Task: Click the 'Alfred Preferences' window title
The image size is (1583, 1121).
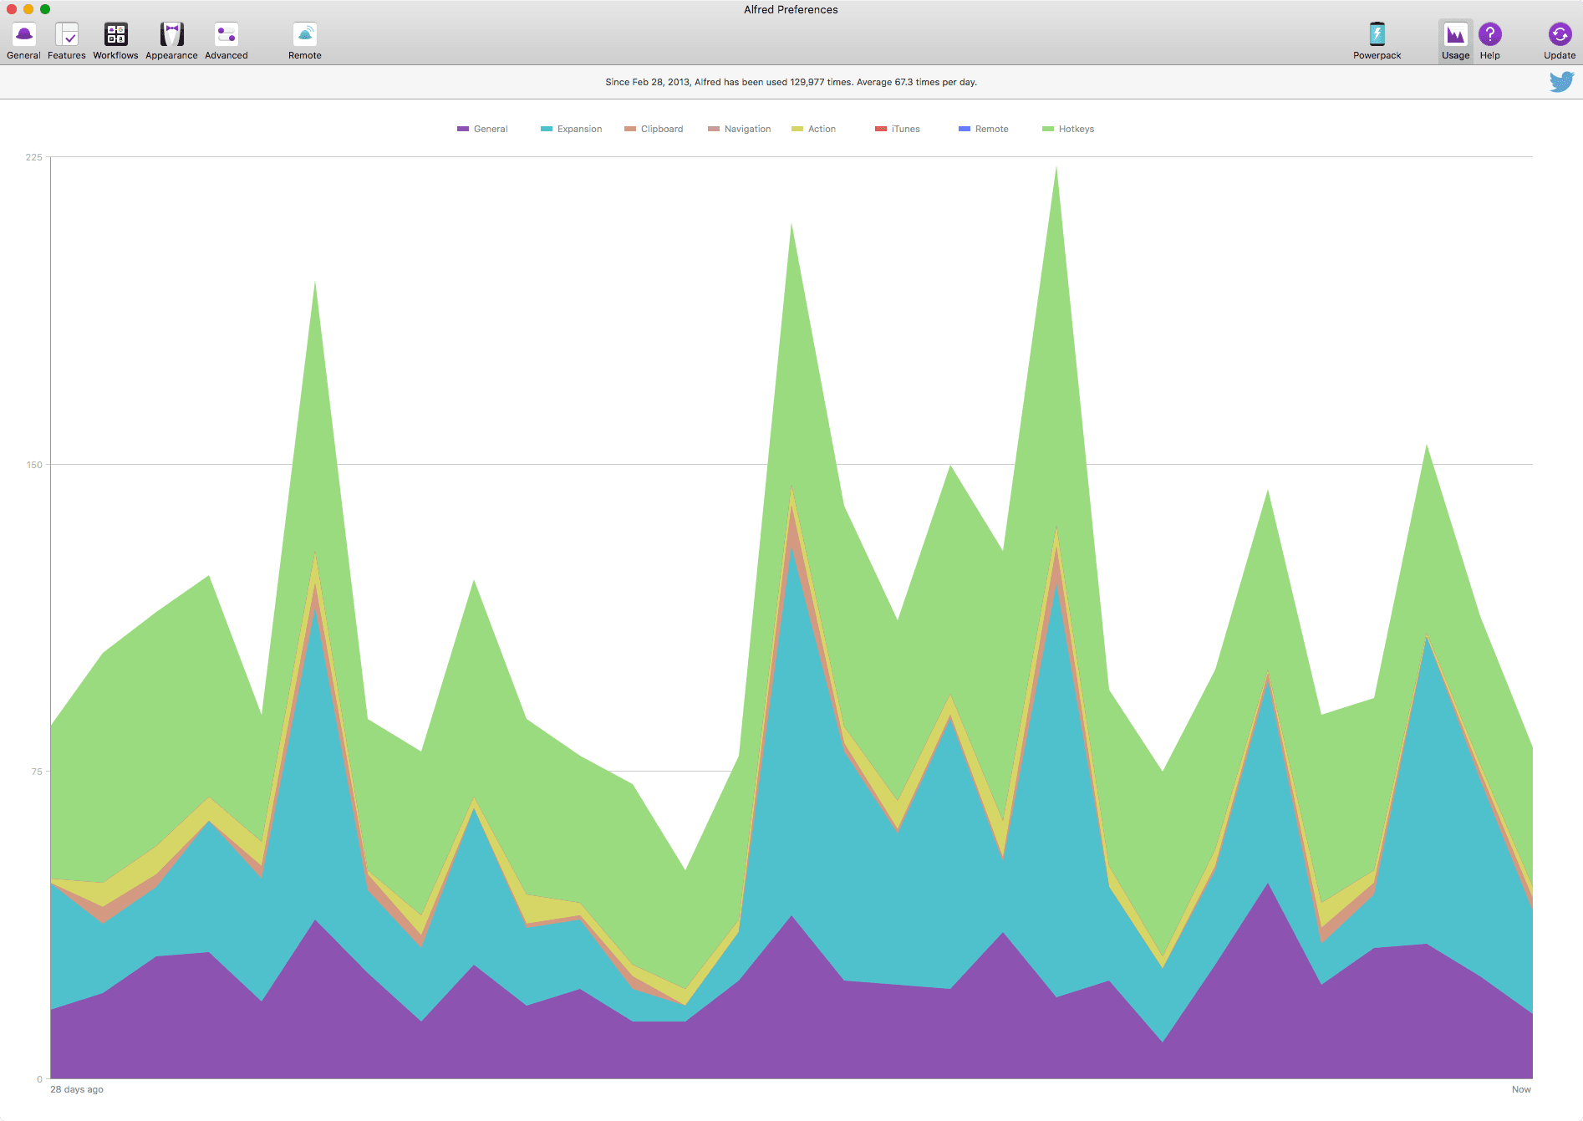Action: point(791,9)
